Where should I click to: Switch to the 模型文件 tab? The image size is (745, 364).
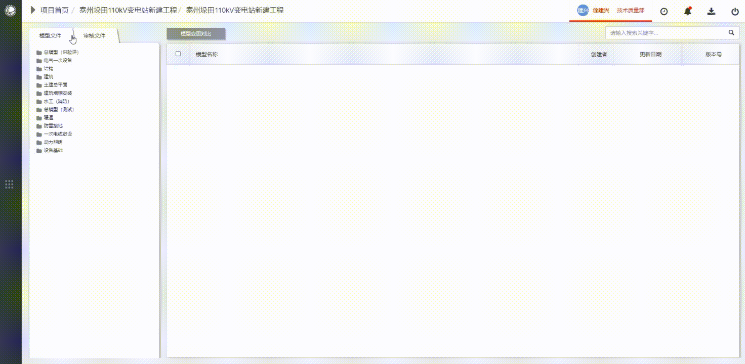tap(50, 36)
